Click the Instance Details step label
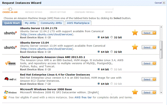 [33, 12]
